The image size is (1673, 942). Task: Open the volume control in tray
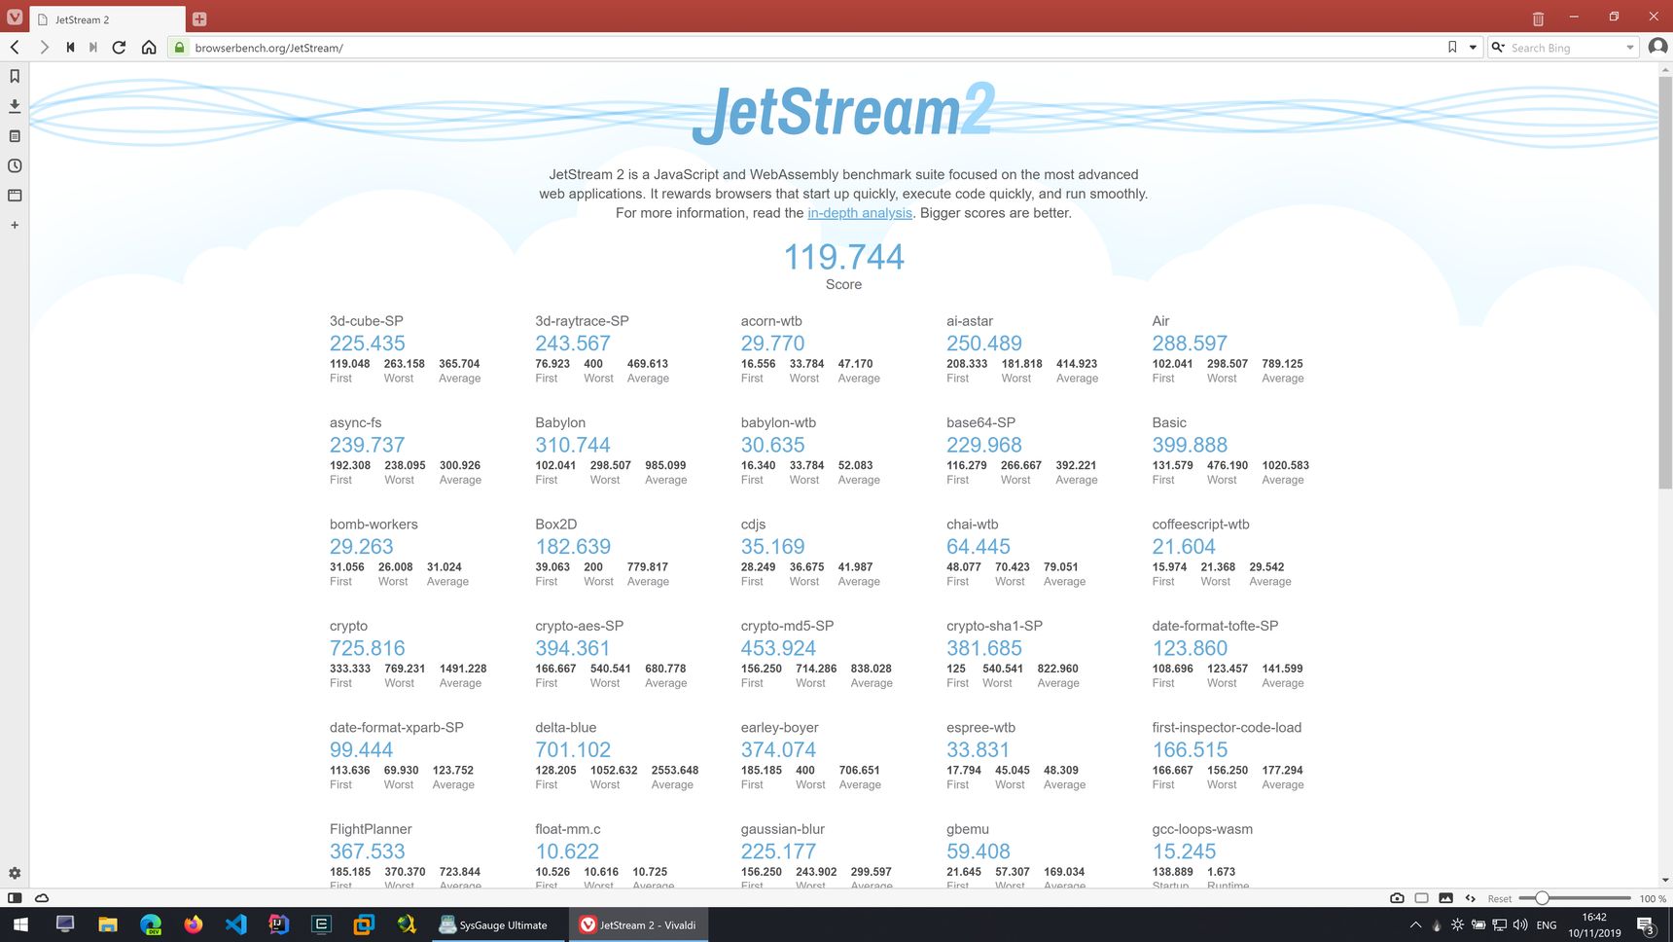point(1520,924)
